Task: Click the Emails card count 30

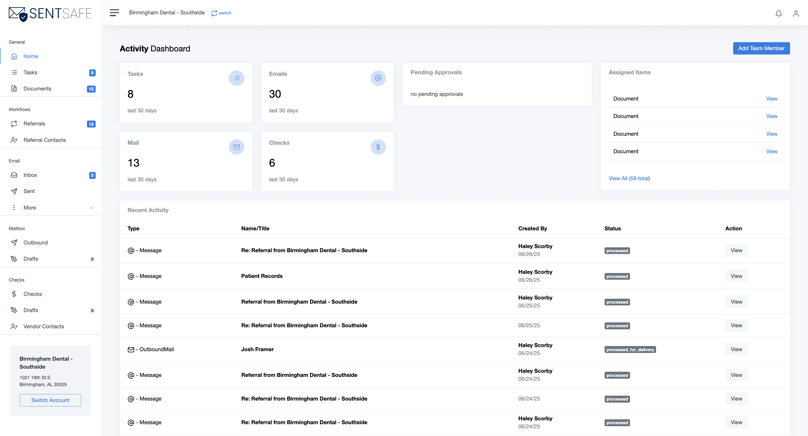Action: click(x=275, y=94)
